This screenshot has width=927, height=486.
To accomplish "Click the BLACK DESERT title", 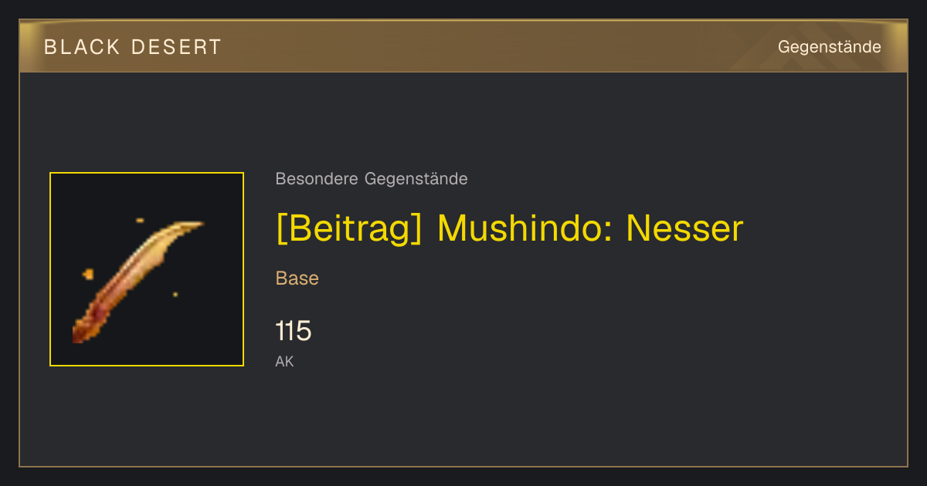I will click(x=133, y=47).
